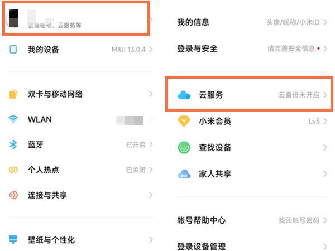Viewport: 335px width, 251px height.
Task: Click the My Device phone icon
Action: (14, 50)
